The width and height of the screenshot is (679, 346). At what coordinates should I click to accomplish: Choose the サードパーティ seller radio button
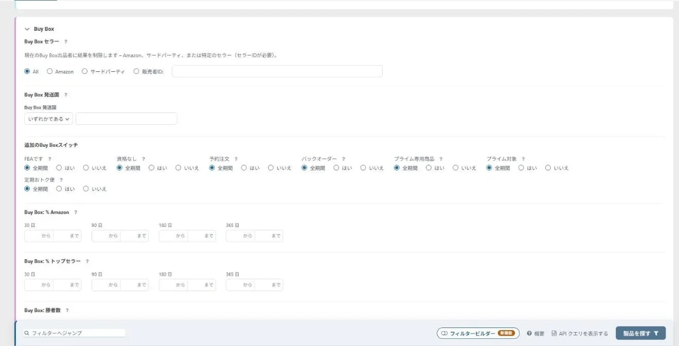[85, 72]
